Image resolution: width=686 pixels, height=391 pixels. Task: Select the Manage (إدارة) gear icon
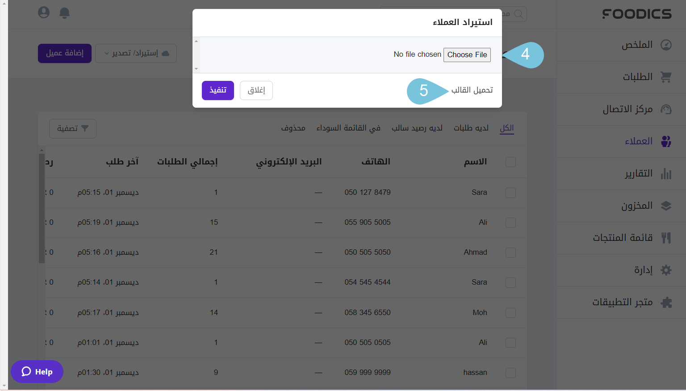(x=666, y=270)
